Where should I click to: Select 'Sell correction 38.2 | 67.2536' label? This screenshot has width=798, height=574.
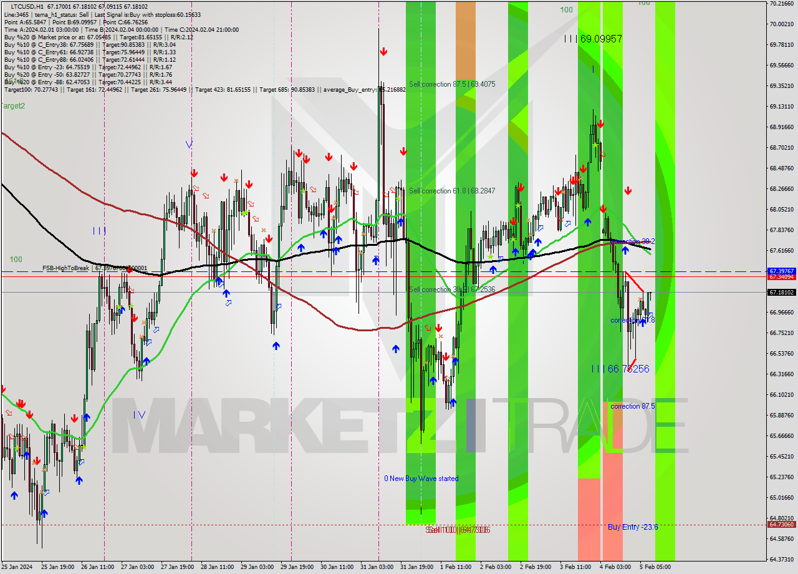tap(452, 289)
